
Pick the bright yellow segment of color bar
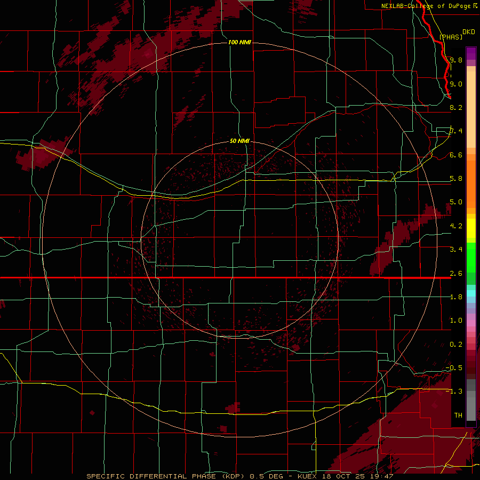point(471,228)
